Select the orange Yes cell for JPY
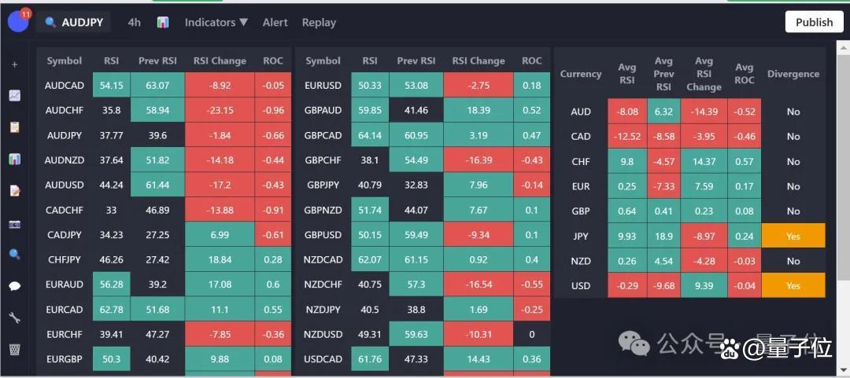The height and width of the screenshot is (378, 850). tap(793, 236)
